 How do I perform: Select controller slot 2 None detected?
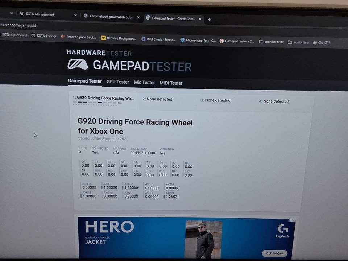click(157, 99)
